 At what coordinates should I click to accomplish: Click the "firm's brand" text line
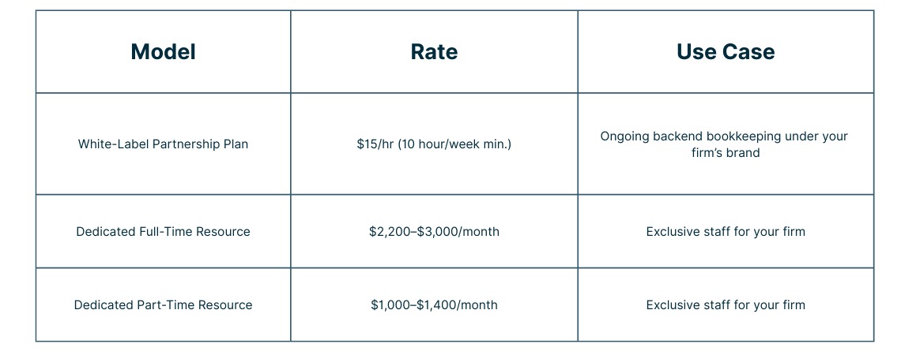[725, 153]
